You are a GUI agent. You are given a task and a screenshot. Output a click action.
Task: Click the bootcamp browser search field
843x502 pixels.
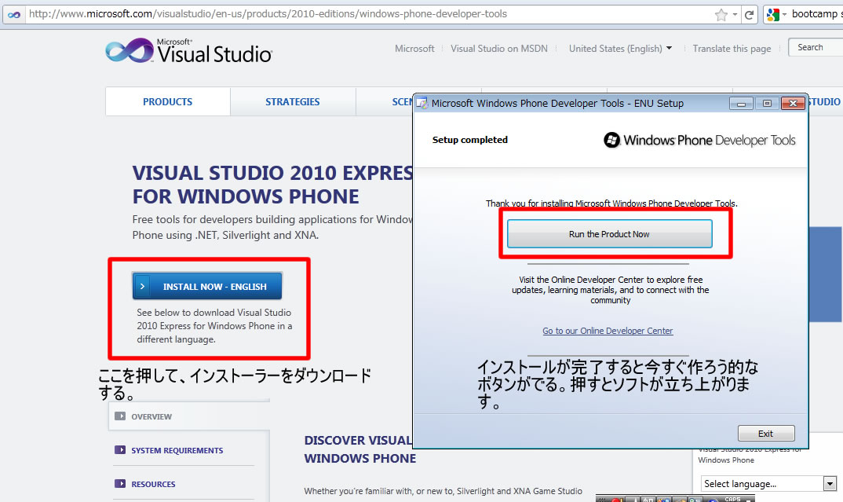pyautogui.click(x=817, y=14)
